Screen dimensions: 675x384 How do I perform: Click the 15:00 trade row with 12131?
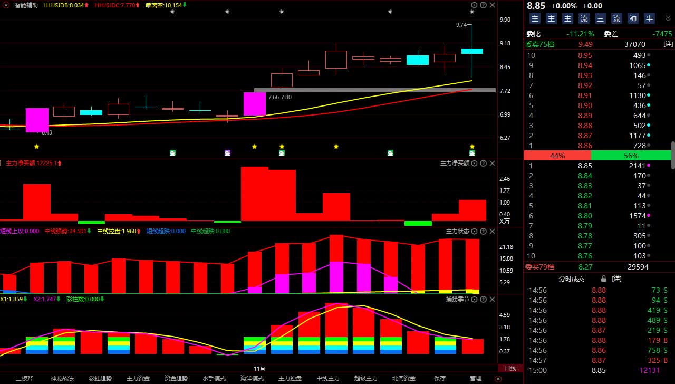pos(597,370)
